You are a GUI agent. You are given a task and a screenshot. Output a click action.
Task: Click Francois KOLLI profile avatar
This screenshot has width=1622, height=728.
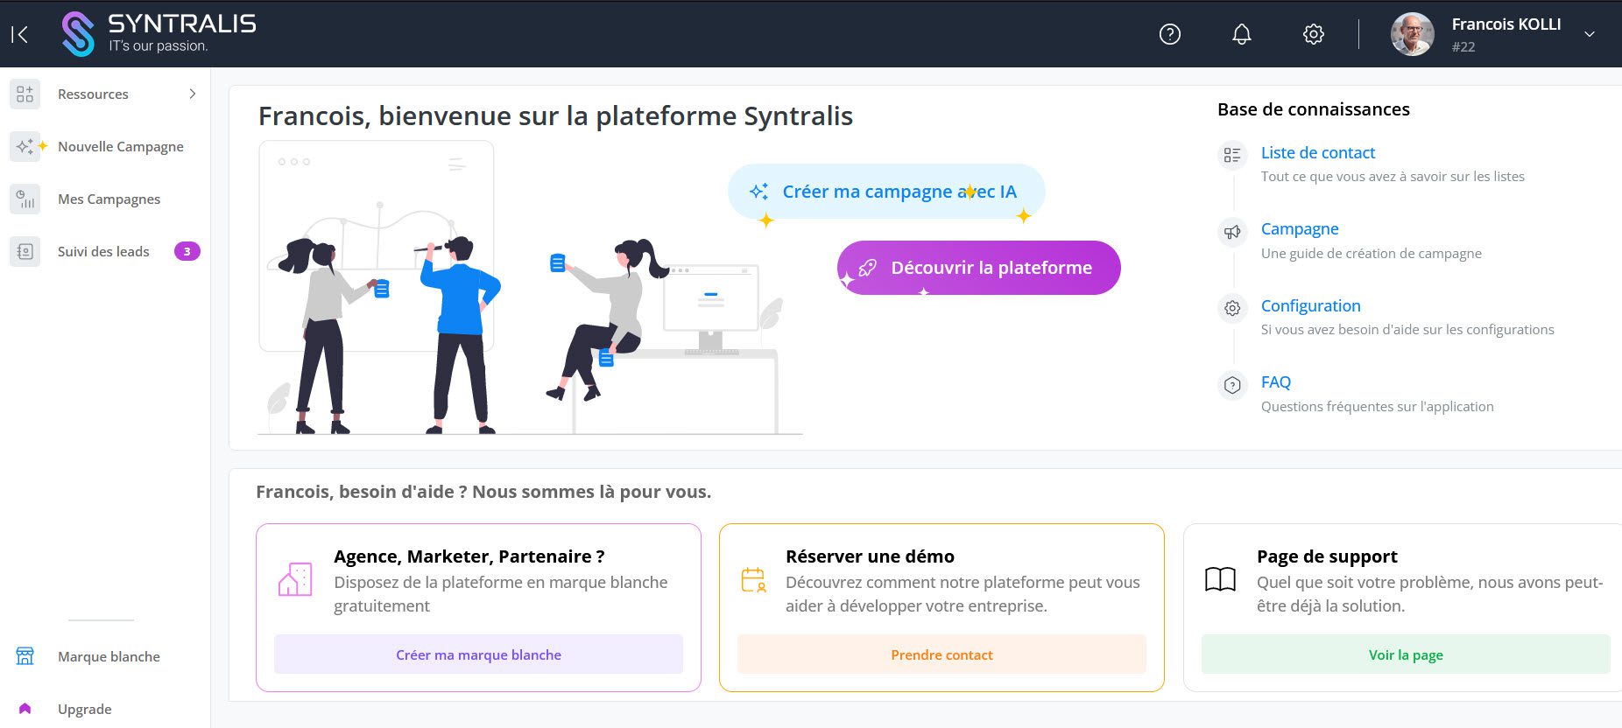tap(1412, 34)
